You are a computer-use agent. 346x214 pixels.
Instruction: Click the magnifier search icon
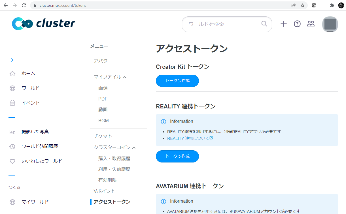264,24
